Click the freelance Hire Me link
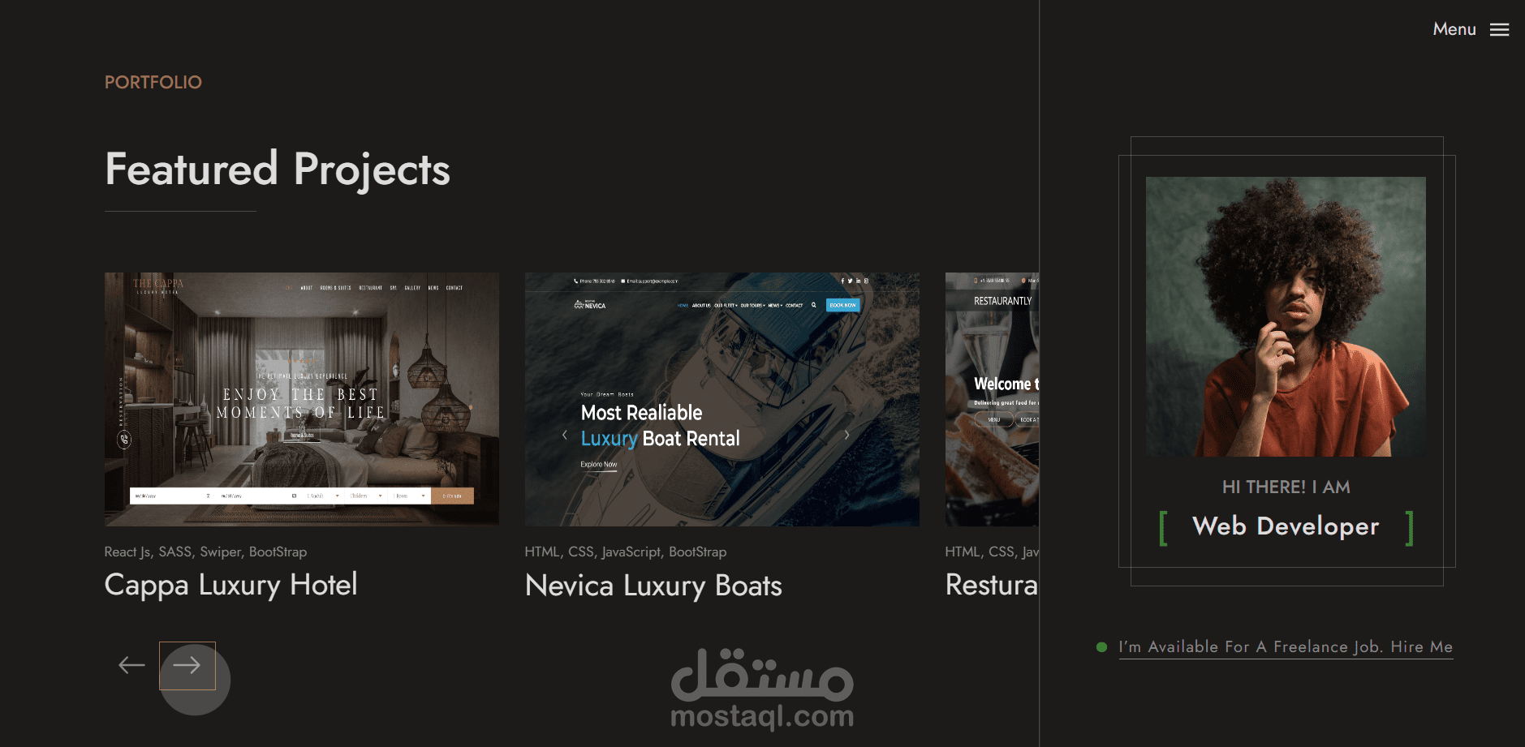This screenshot has height=747, width=1525. [x=1286, y=647]
